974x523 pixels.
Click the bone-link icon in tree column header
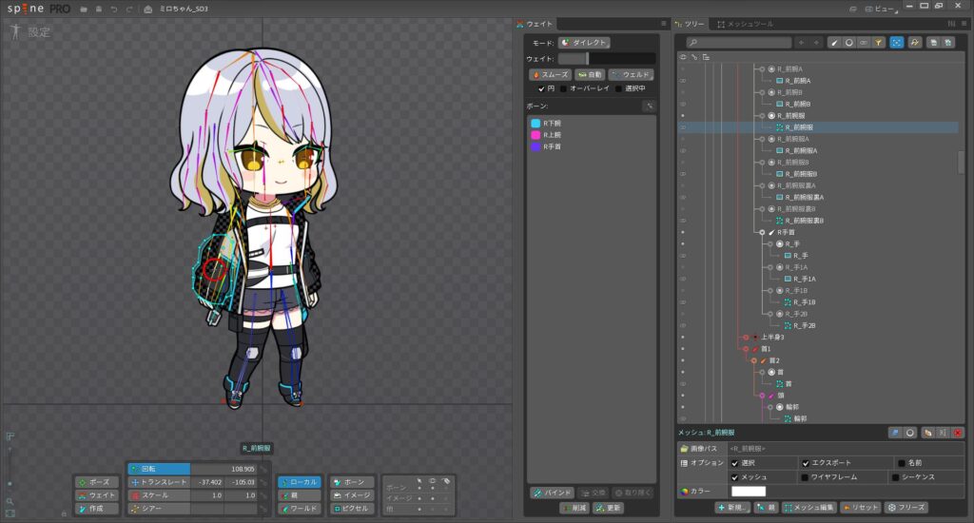[x=694, y=57]
